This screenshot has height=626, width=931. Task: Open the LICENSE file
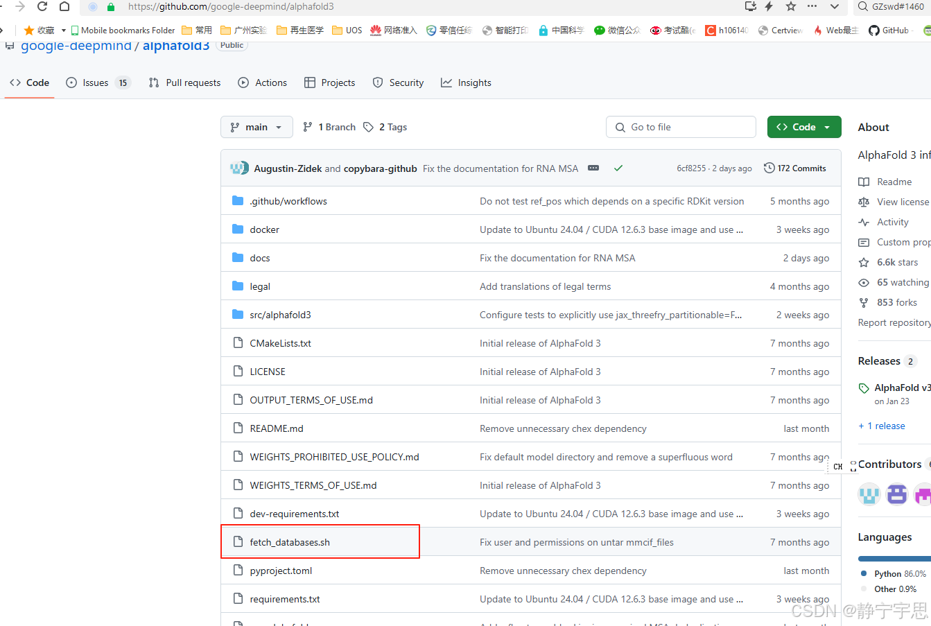268,372
